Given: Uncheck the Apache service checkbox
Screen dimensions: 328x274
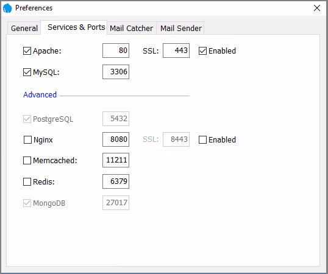Looking at the screenshot, I should [27, 51].
